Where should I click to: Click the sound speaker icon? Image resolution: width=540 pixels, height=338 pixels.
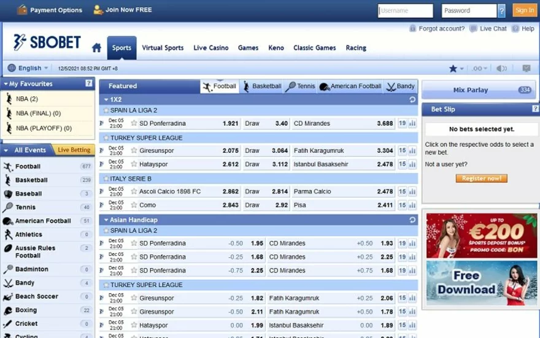[501, 69]
